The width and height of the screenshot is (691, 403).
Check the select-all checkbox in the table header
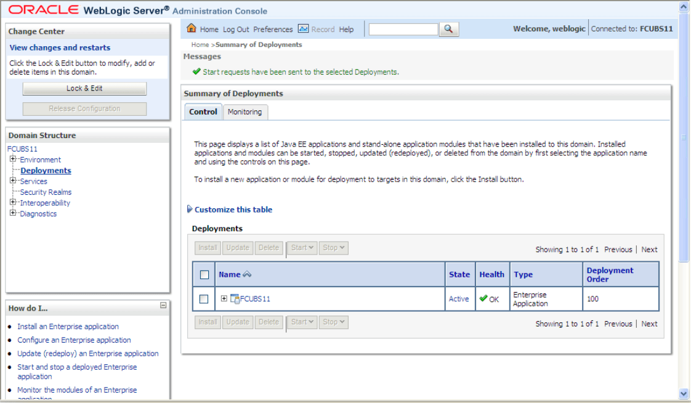pos(204,274)
